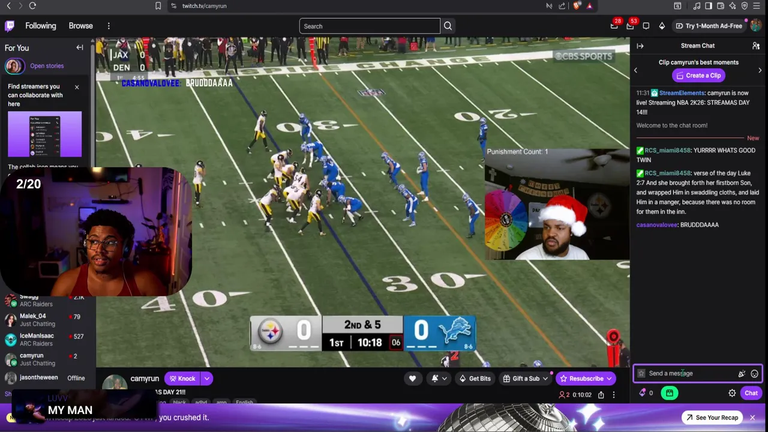Viewport: 768px width, 432px height.
Task: Open Brave Shields lion icon
Action: coord(577,6)
